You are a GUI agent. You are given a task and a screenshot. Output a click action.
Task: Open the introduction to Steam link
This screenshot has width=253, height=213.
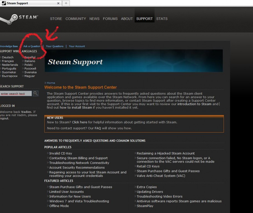194,104
